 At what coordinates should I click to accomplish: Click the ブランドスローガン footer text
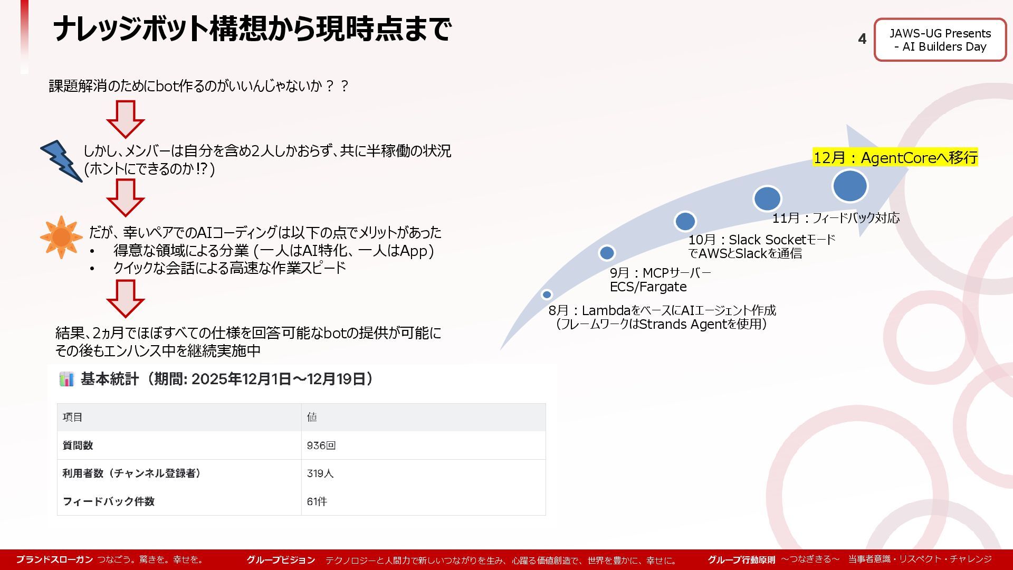tap(54, 559)
